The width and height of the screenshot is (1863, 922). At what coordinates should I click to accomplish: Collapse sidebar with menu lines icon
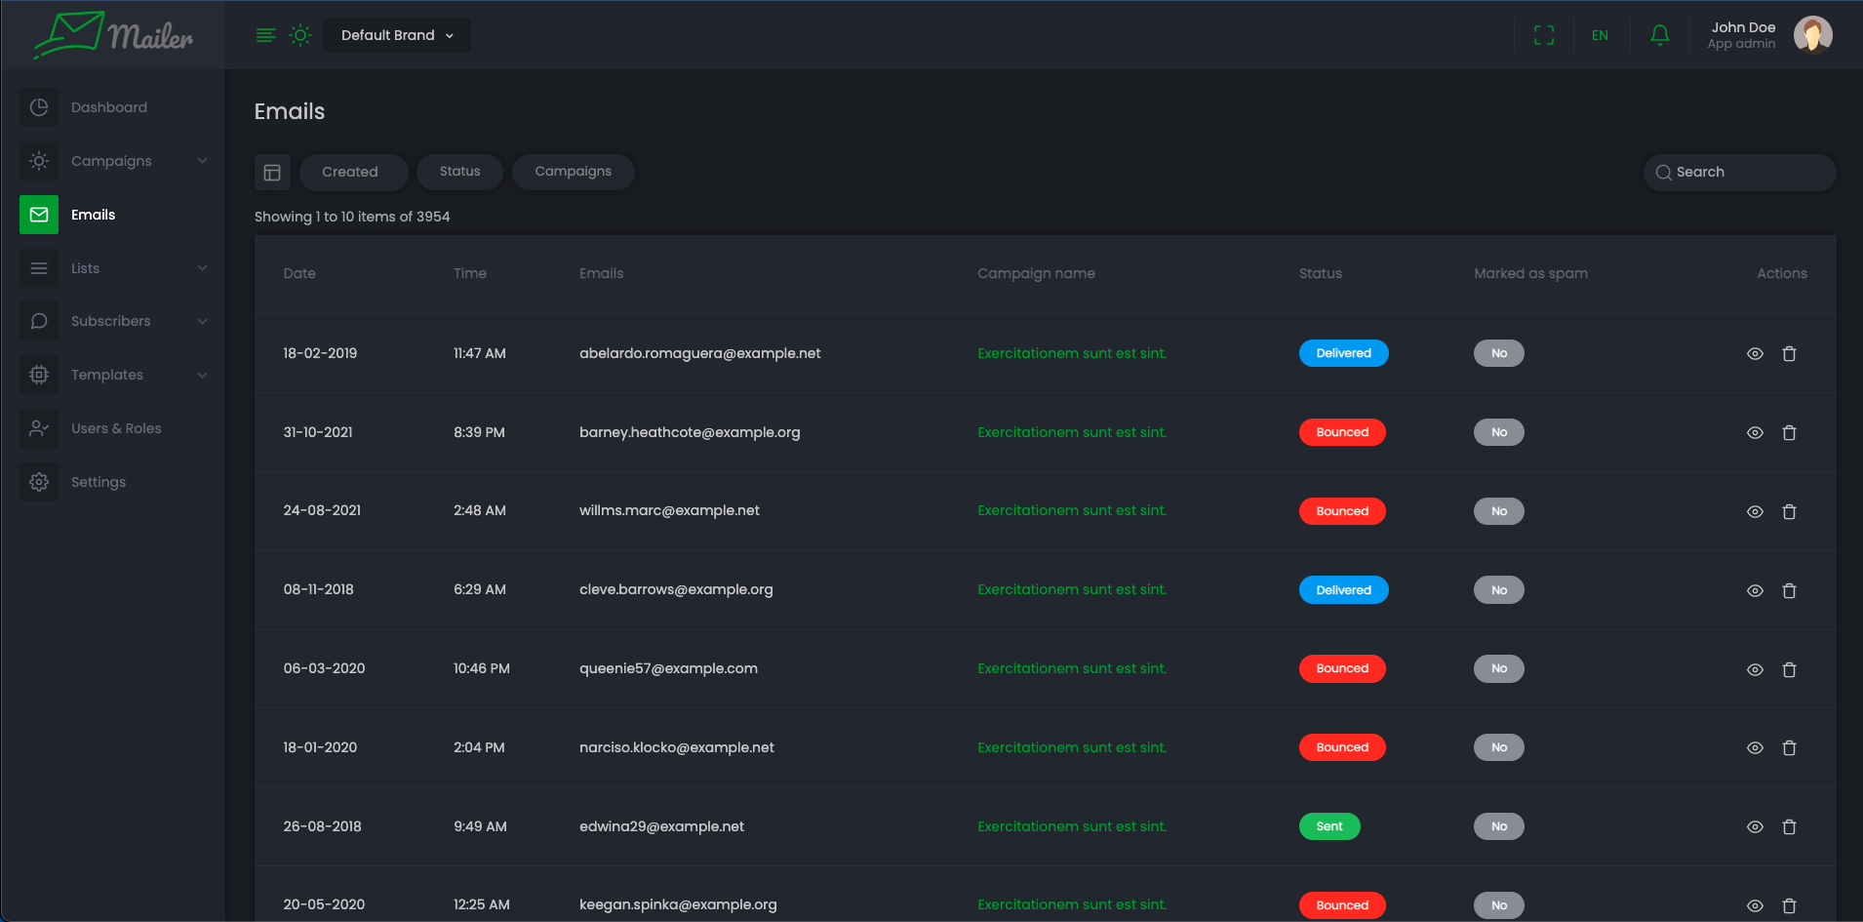[x=265, y=35]
